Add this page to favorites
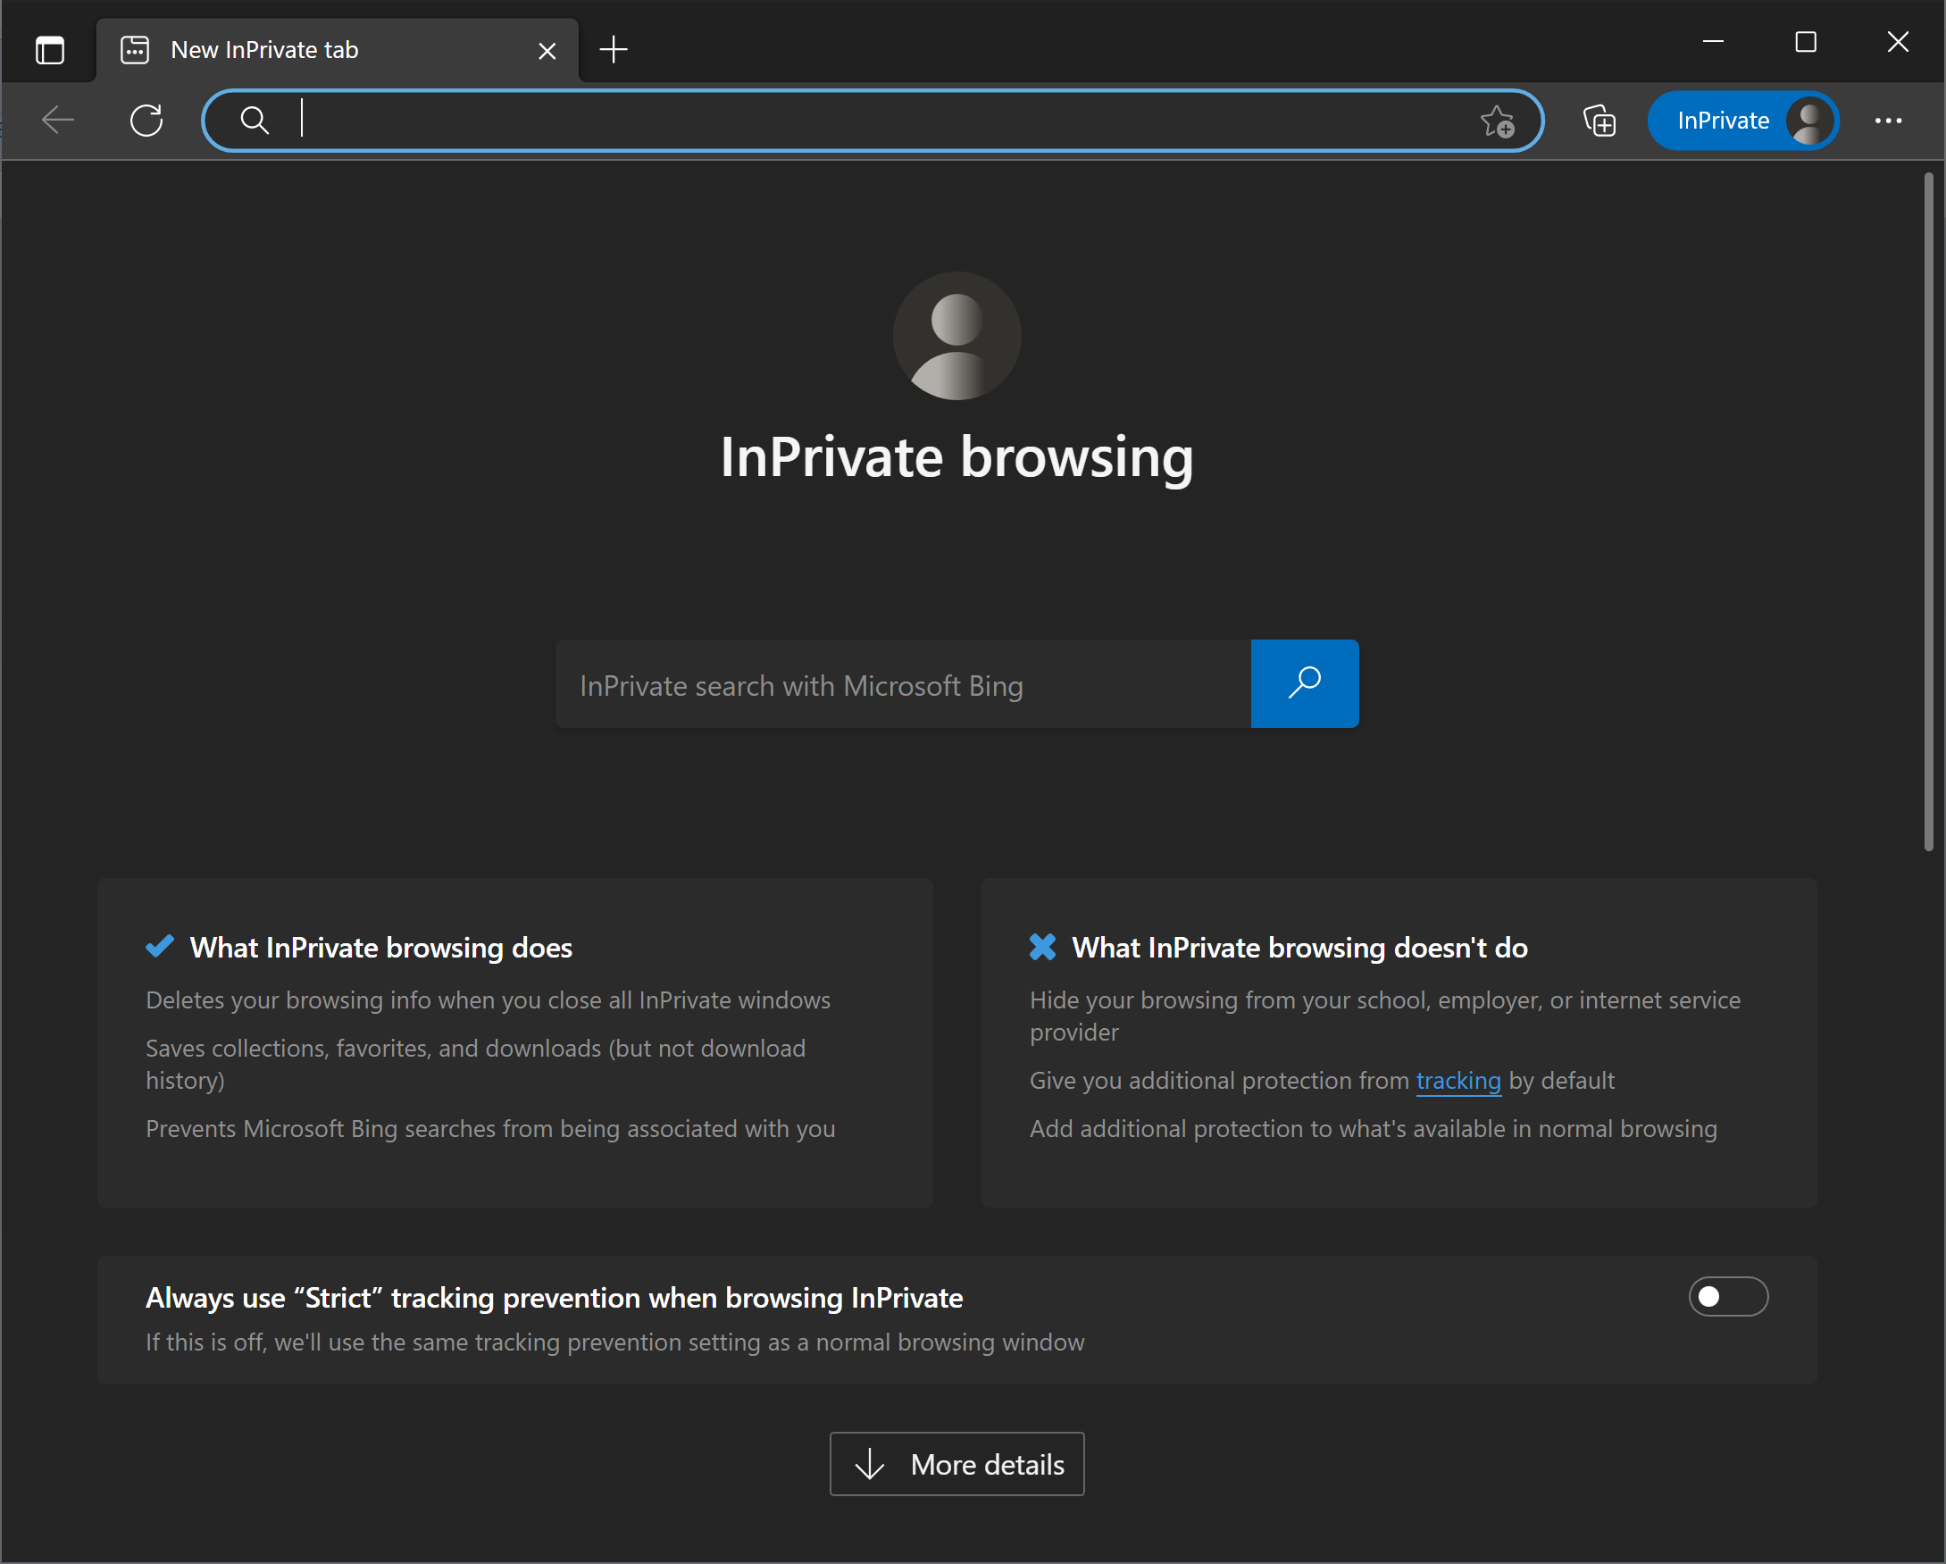The width and height of the screenshot is (1946, 1564). click(1498, 121)
